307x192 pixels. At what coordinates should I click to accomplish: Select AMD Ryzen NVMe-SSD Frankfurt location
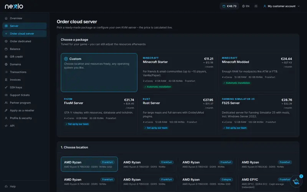click(89, 164)
